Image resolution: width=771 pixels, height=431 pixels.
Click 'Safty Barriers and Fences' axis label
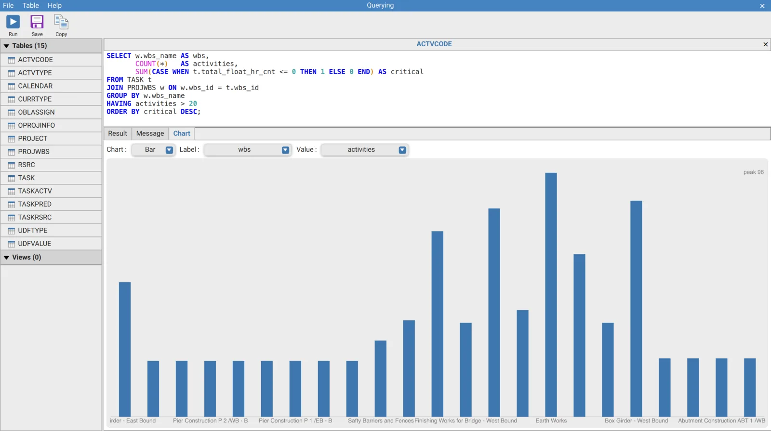coord(381,421)
